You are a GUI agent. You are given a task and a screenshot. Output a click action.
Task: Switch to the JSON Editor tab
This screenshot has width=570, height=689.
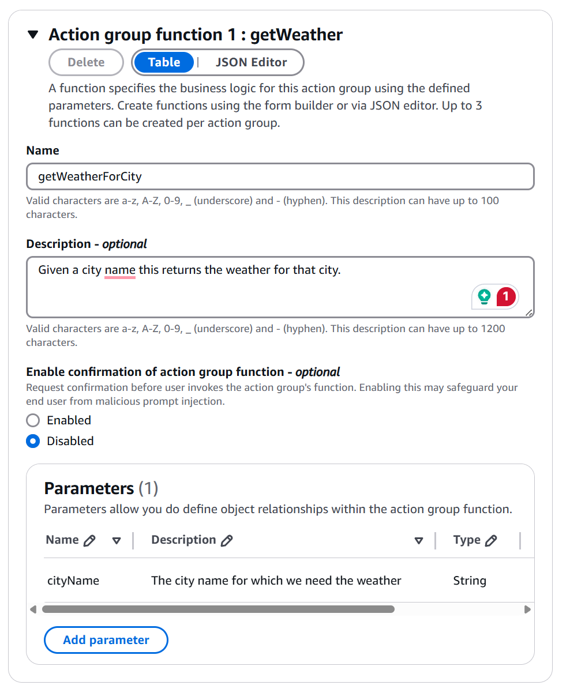click(x=251, y=62)
